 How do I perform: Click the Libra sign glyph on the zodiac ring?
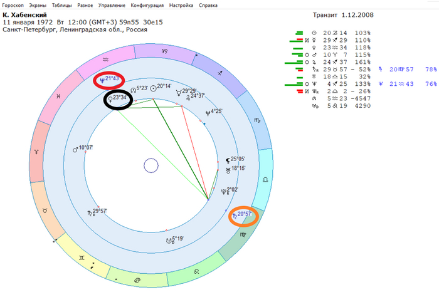point(265,180)
